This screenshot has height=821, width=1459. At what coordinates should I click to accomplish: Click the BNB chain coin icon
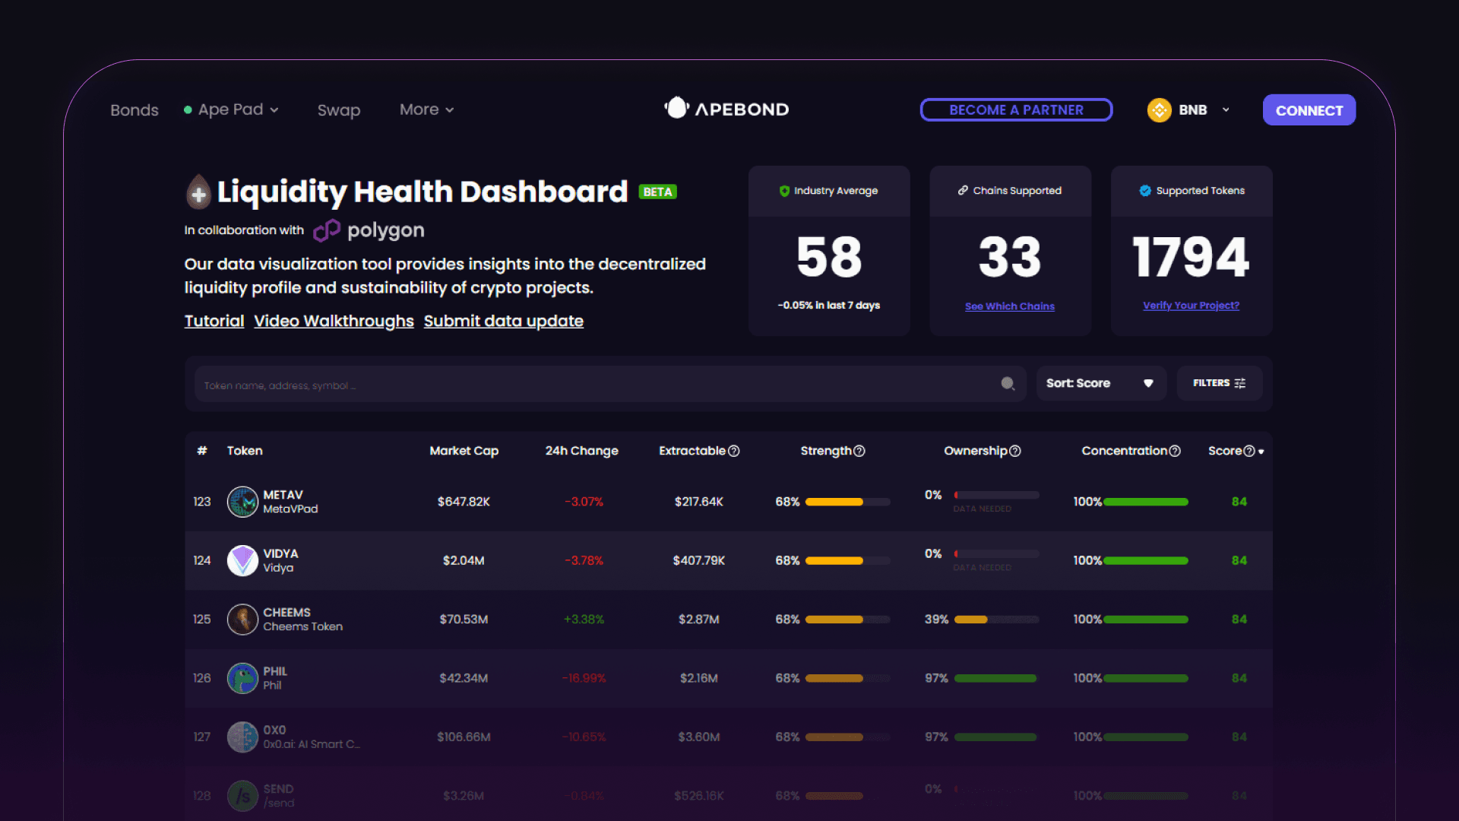pos(1159,110)
